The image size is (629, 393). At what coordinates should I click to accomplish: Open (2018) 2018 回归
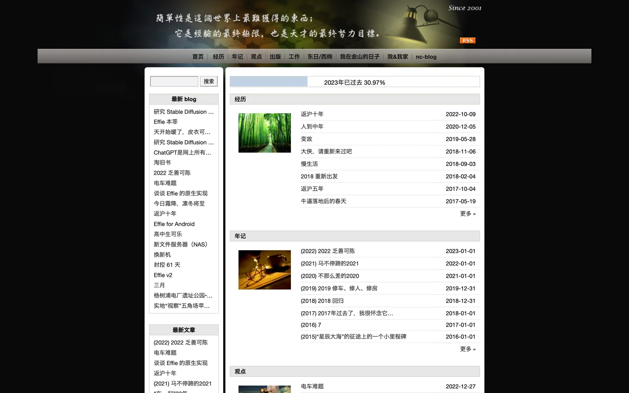(x=322, y=301)
